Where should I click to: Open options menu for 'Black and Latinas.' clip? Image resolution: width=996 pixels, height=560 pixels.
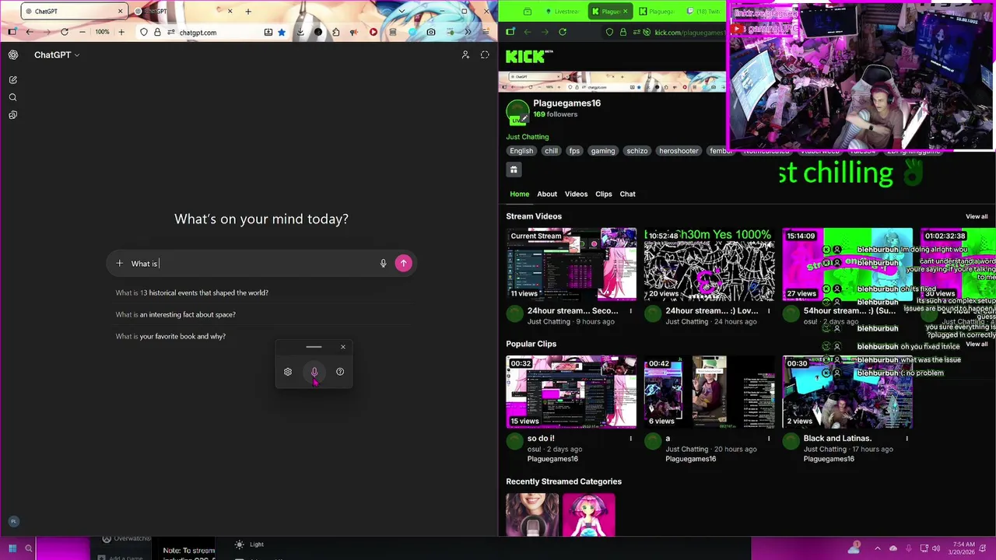click(x=907, y=439)
